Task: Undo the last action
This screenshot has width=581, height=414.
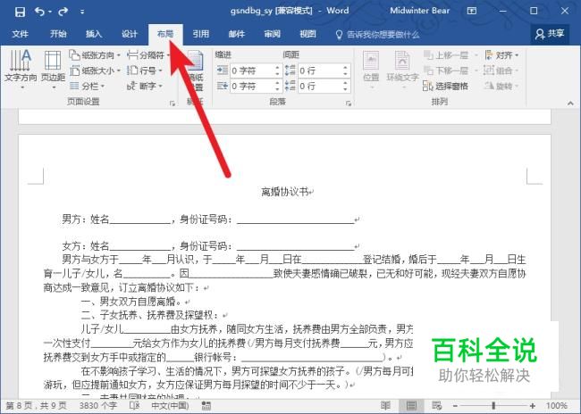Action: click(x=40, y=12)
